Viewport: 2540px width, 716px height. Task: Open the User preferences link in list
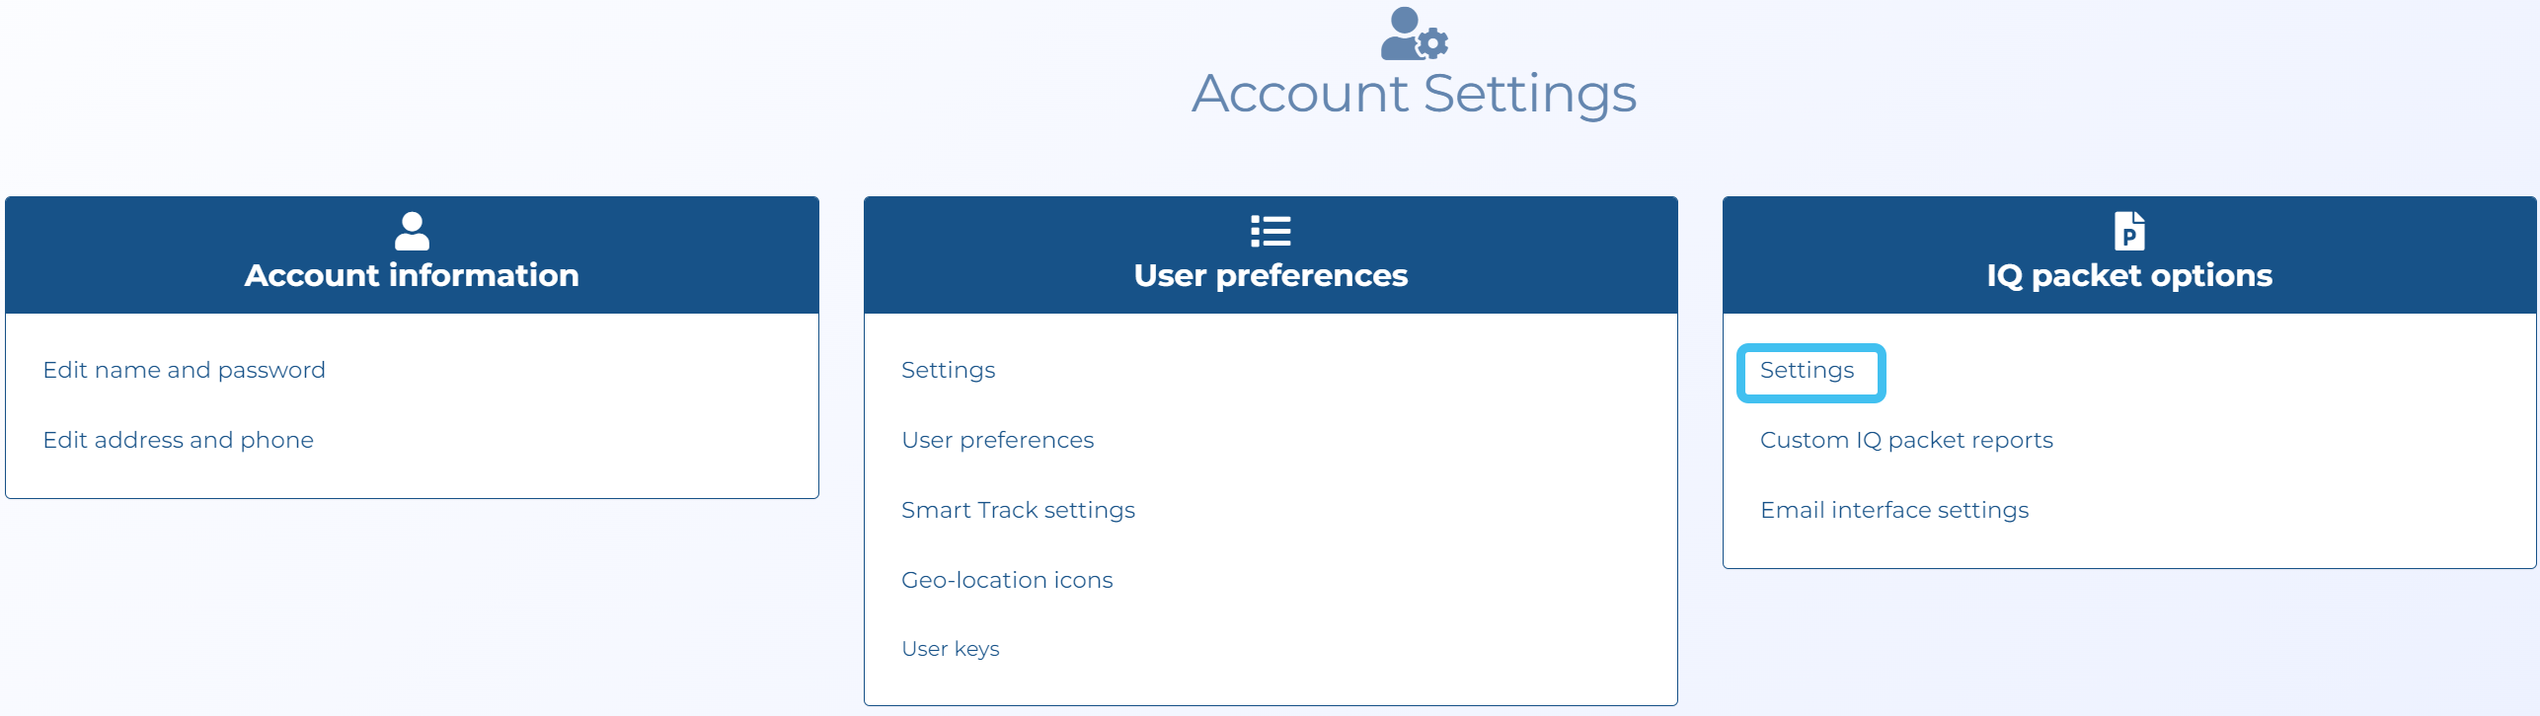(997, 440)
